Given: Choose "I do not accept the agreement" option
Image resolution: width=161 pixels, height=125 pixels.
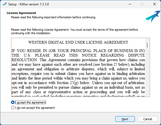Looking at the screenshot, I should pos(13,108).
